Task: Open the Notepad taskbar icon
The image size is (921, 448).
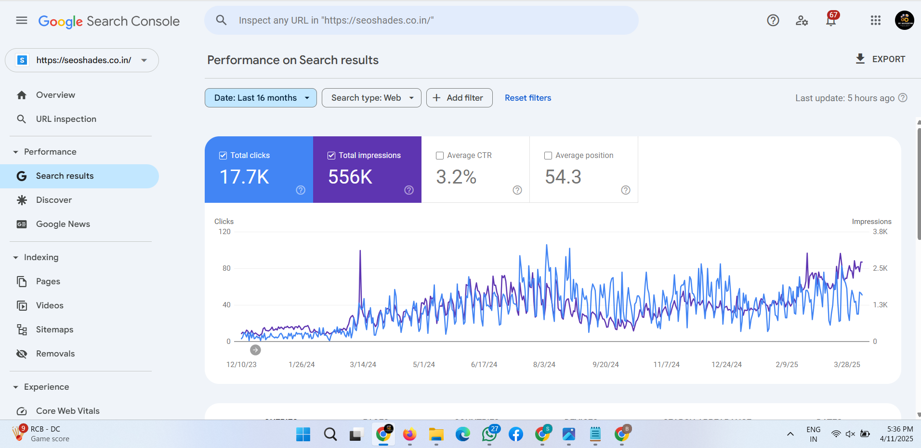Action: click(595, 435)
